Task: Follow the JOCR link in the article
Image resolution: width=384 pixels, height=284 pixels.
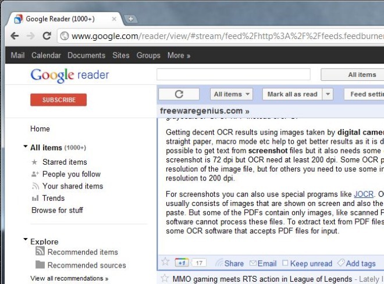Action: 364,194
